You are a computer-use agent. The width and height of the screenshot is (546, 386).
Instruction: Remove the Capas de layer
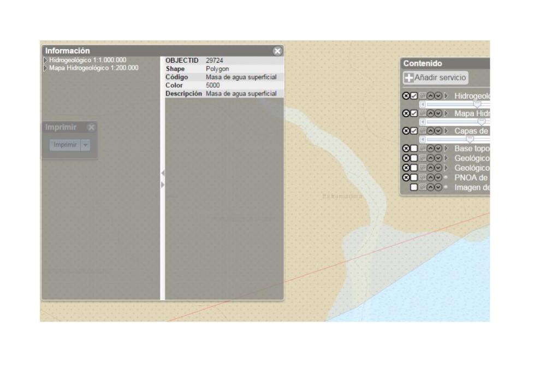coord(406,131)
